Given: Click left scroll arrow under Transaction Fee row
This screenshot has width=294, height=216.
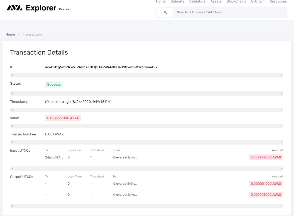Looking at the screenshot, I should point(12,142).
